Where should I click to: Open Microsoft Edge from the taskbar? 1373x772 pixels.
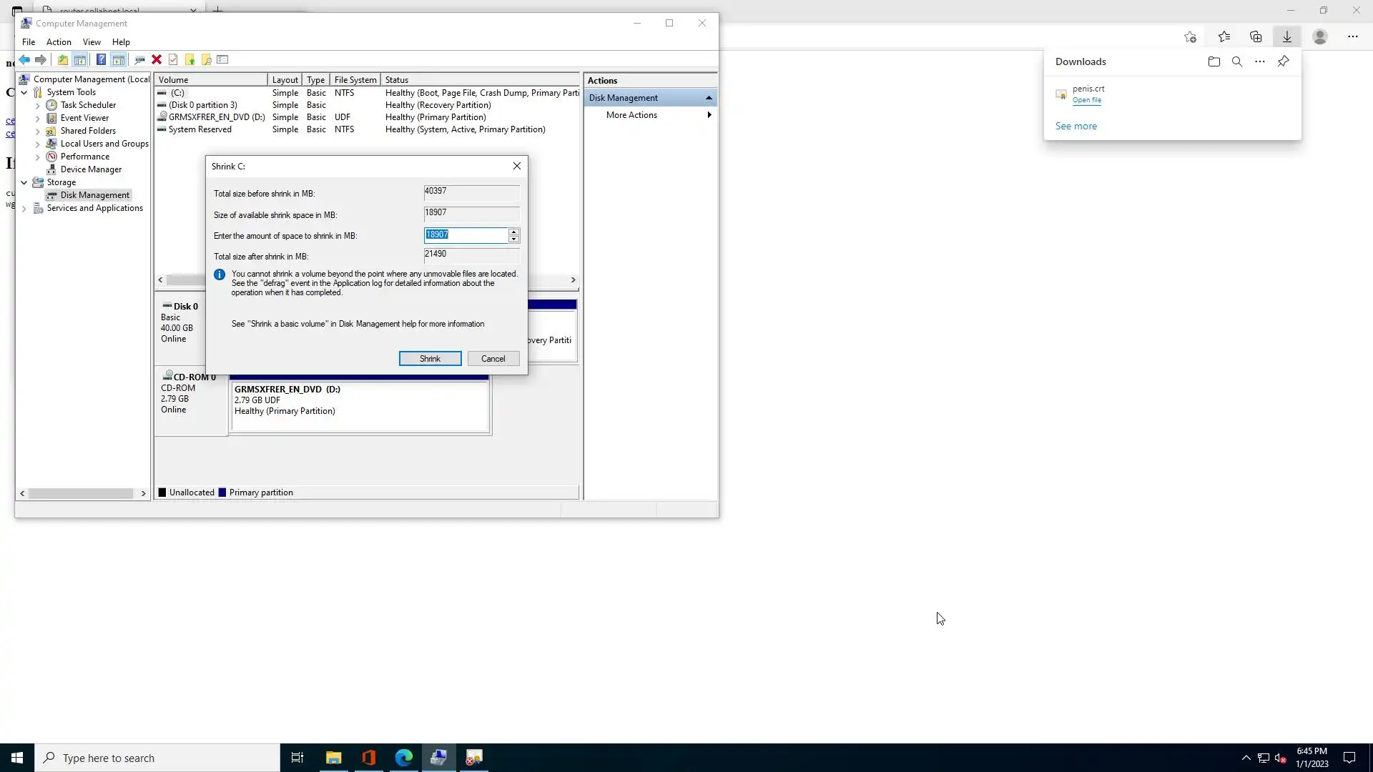pyautogui.click(x=403, y=758)
